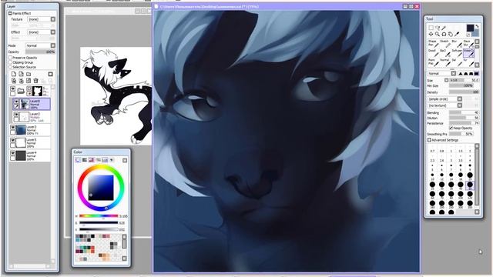493x277 pixels.
Task: Select the lasso selection tool
Action: (x=438, y=28)
